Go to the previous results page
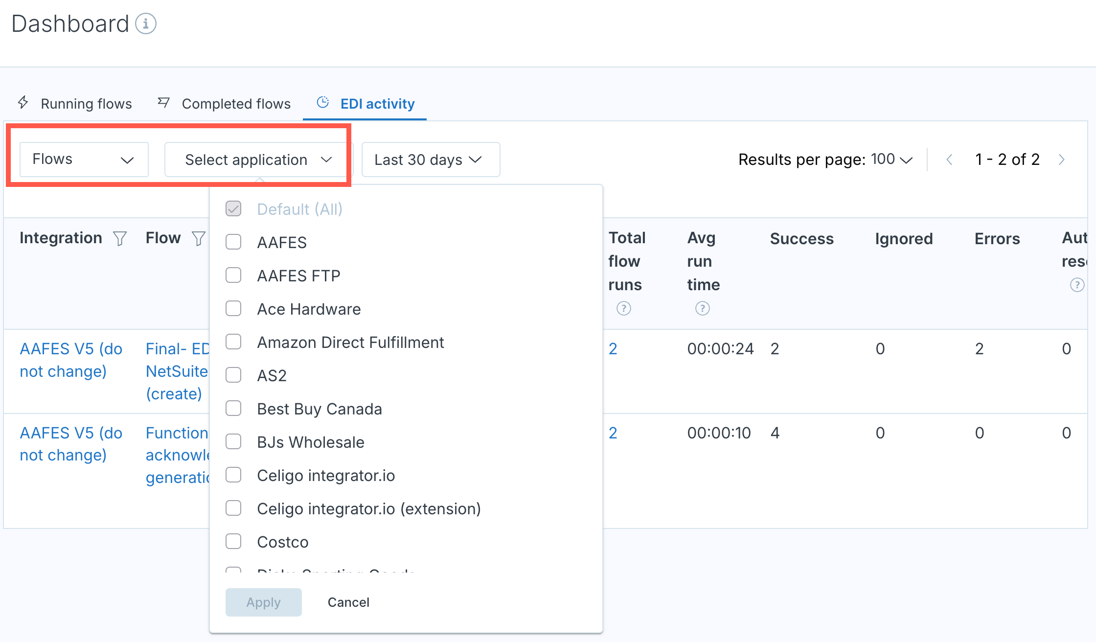This screenshot has width=1096, height=642. [949, 160]
